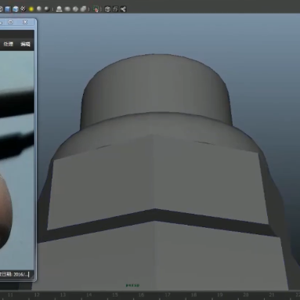The height and width of the screenshot is (300, 300).
Task: Close the image viewer window
Action: tap(25, 22)
